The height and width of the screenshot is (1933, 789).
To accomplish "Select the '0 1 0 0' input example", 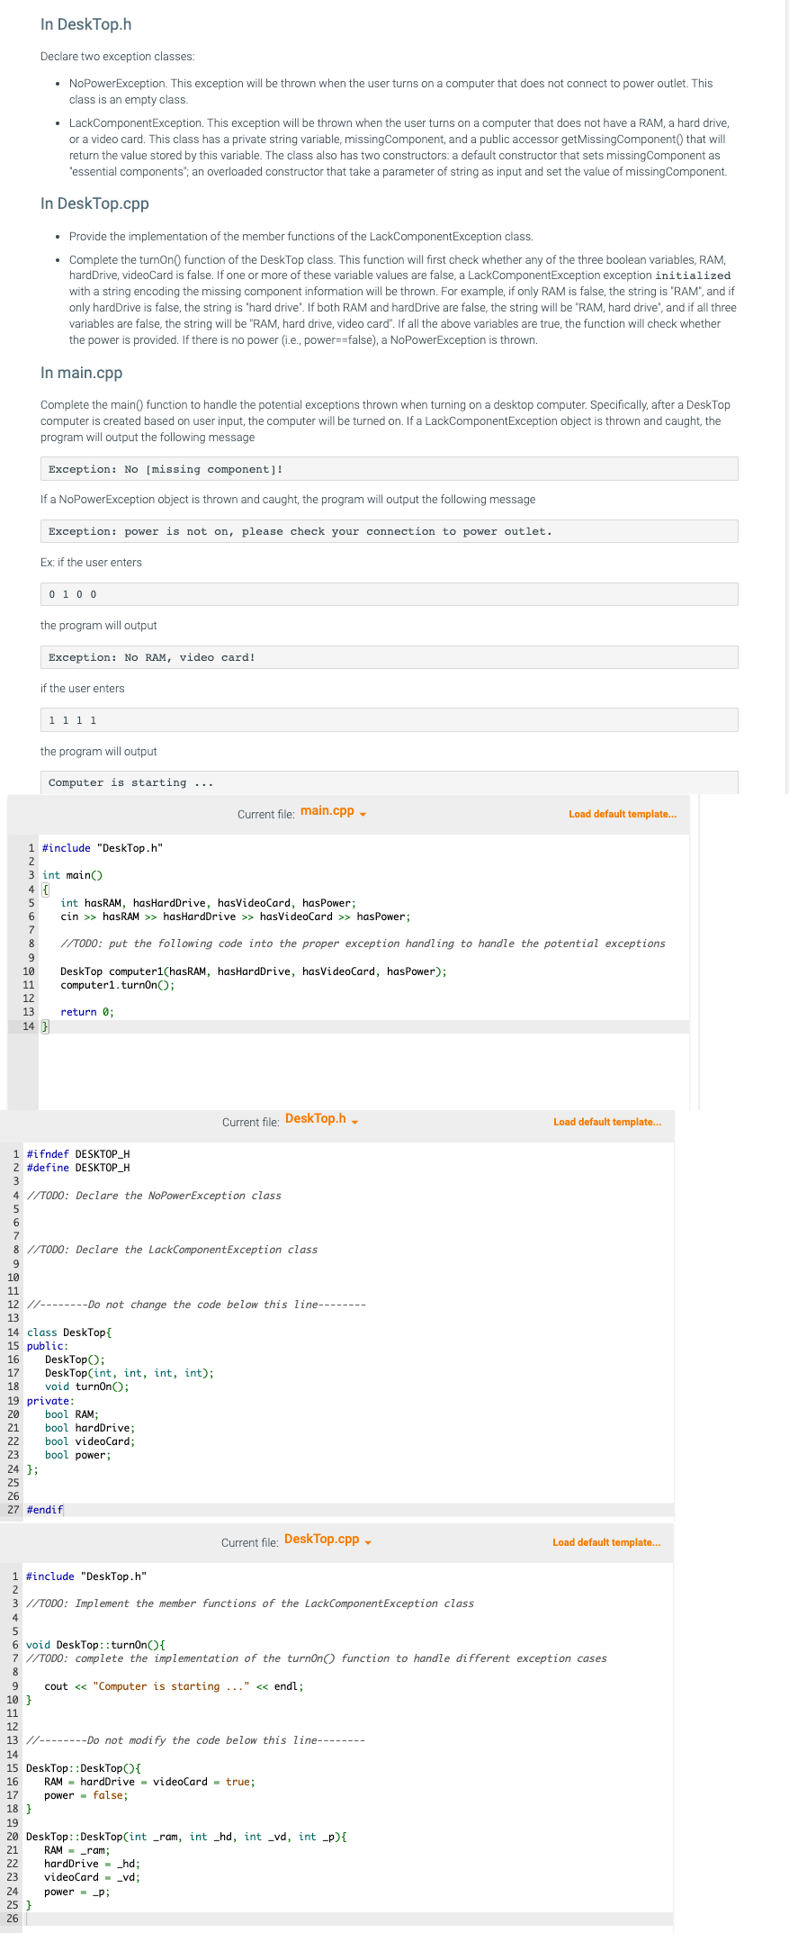I will pos(390,594).
